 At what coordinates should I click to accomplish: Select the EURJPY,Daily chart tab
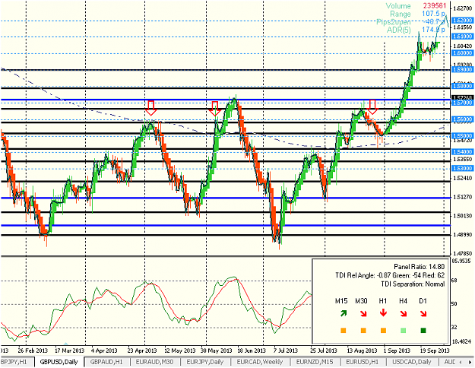[204, 362]
